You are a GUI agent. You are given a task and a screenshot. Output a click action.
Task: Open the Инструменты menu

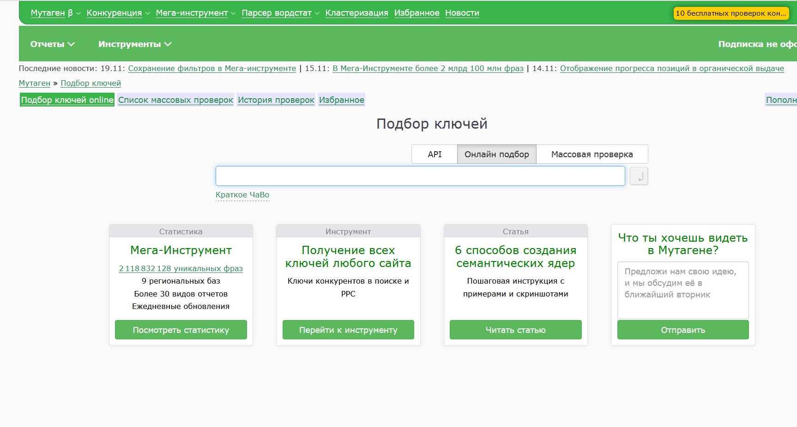[134, 44]
